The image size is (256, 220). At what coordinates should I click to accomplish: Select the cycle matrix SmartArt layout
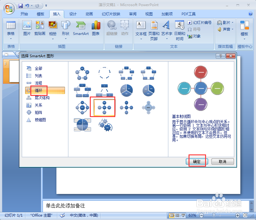(x=82, y=125)
